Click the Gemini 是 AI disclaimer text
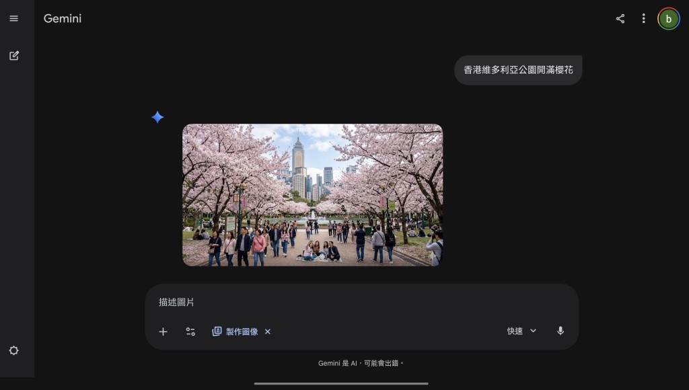Viewport: 689px width, 390px height. (x=361, y=363)
